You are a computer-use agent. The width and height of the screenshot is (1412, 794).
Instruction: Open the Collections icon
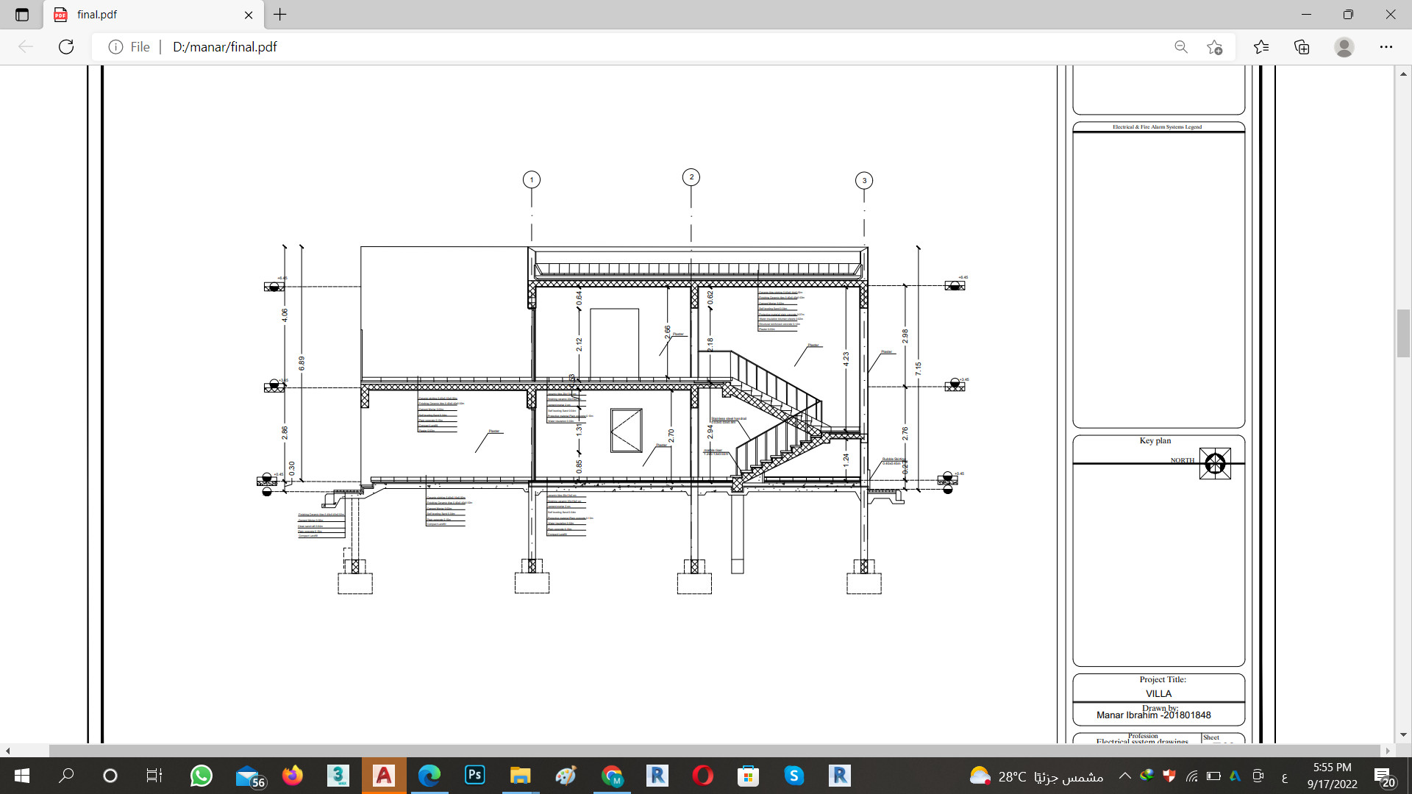coord(1302,47)
